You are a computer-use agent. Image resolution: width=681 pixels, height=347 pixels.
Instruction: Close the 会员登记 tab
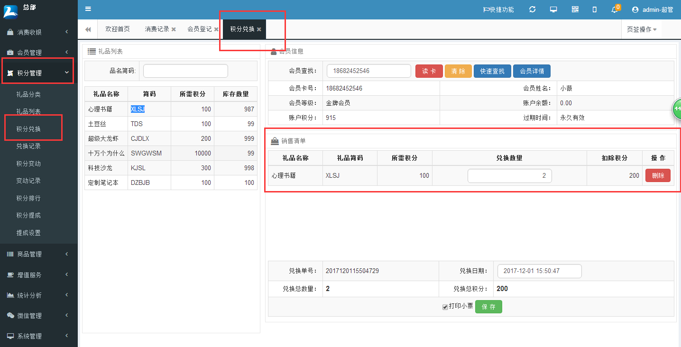pos(216,29)
